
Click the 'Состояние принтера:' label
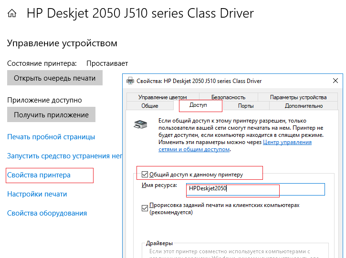(x=42, y=63)
